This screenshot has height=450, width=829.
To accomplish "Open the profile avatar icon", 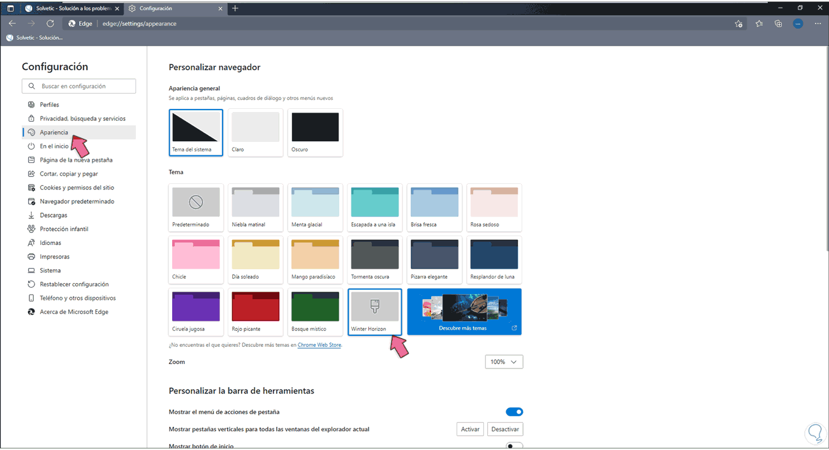I will pos(798,24).
